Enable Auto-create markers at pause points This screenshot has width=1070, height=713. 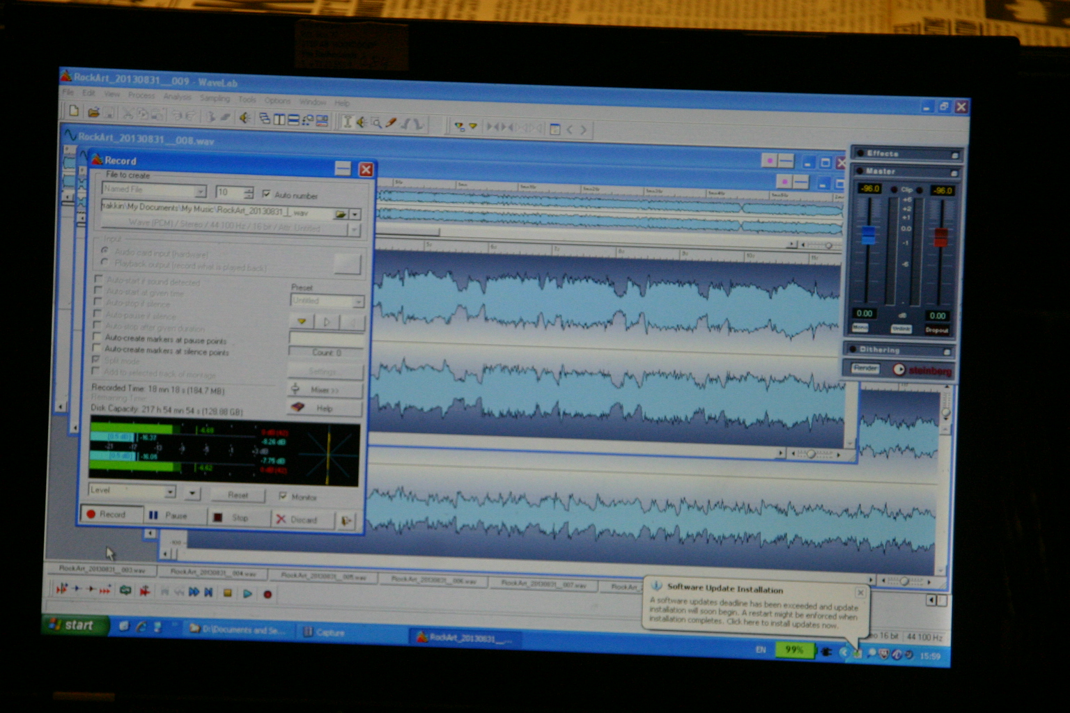pos(98,337)
